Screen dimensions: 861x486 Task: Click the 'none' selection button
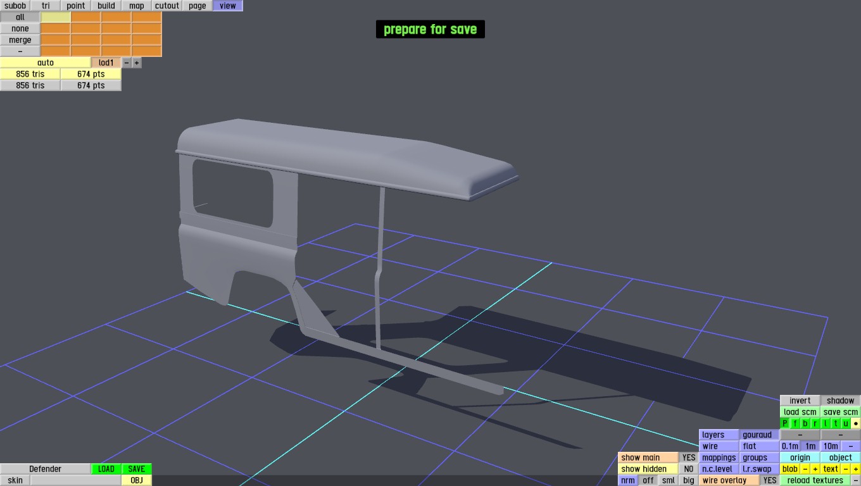[20, 28]
